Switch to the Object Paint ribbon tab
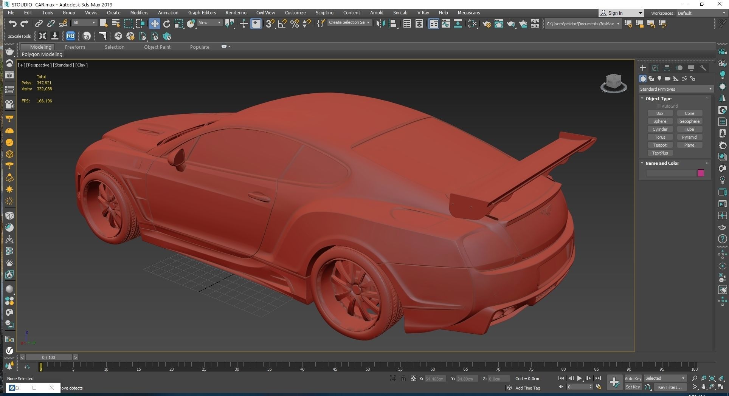729x396 pixels. (157, 47)
